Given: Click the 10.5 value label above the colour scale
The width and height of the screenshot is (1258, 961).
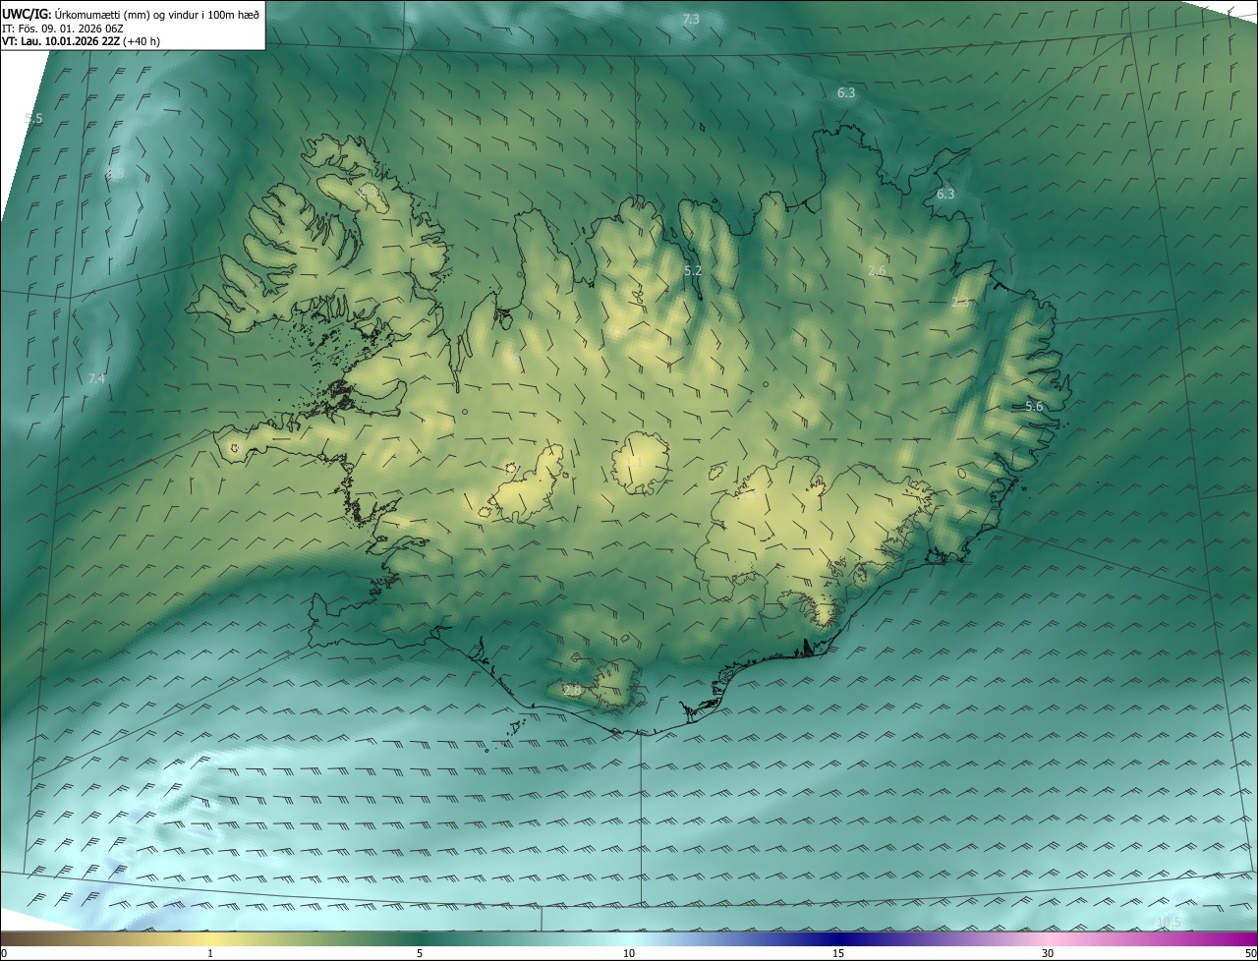Looking at the screenshot, I should 1170,921.
